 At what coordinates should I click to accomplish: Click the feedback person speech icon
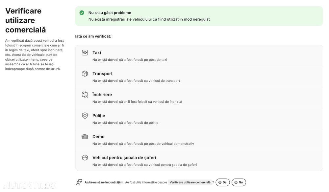pyautogui.click(x=79, y=182)
